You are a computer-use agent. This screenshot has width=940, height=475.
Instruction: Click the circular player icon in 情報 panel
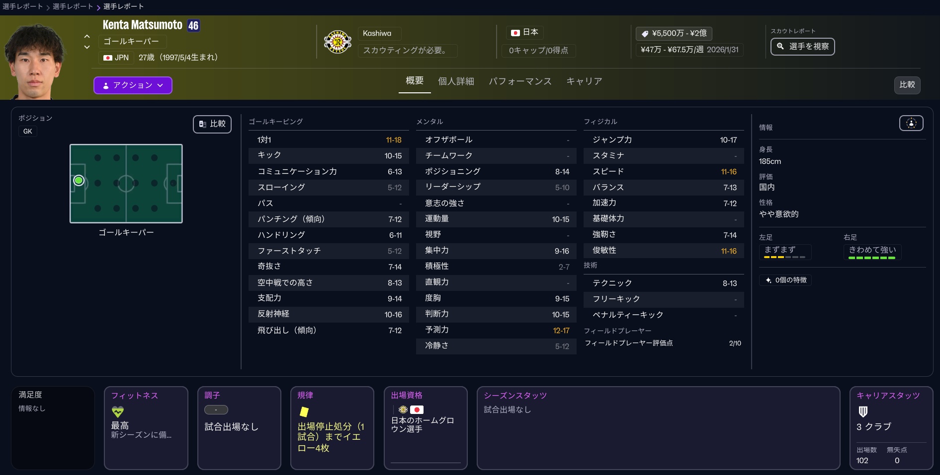pos(911,124)
